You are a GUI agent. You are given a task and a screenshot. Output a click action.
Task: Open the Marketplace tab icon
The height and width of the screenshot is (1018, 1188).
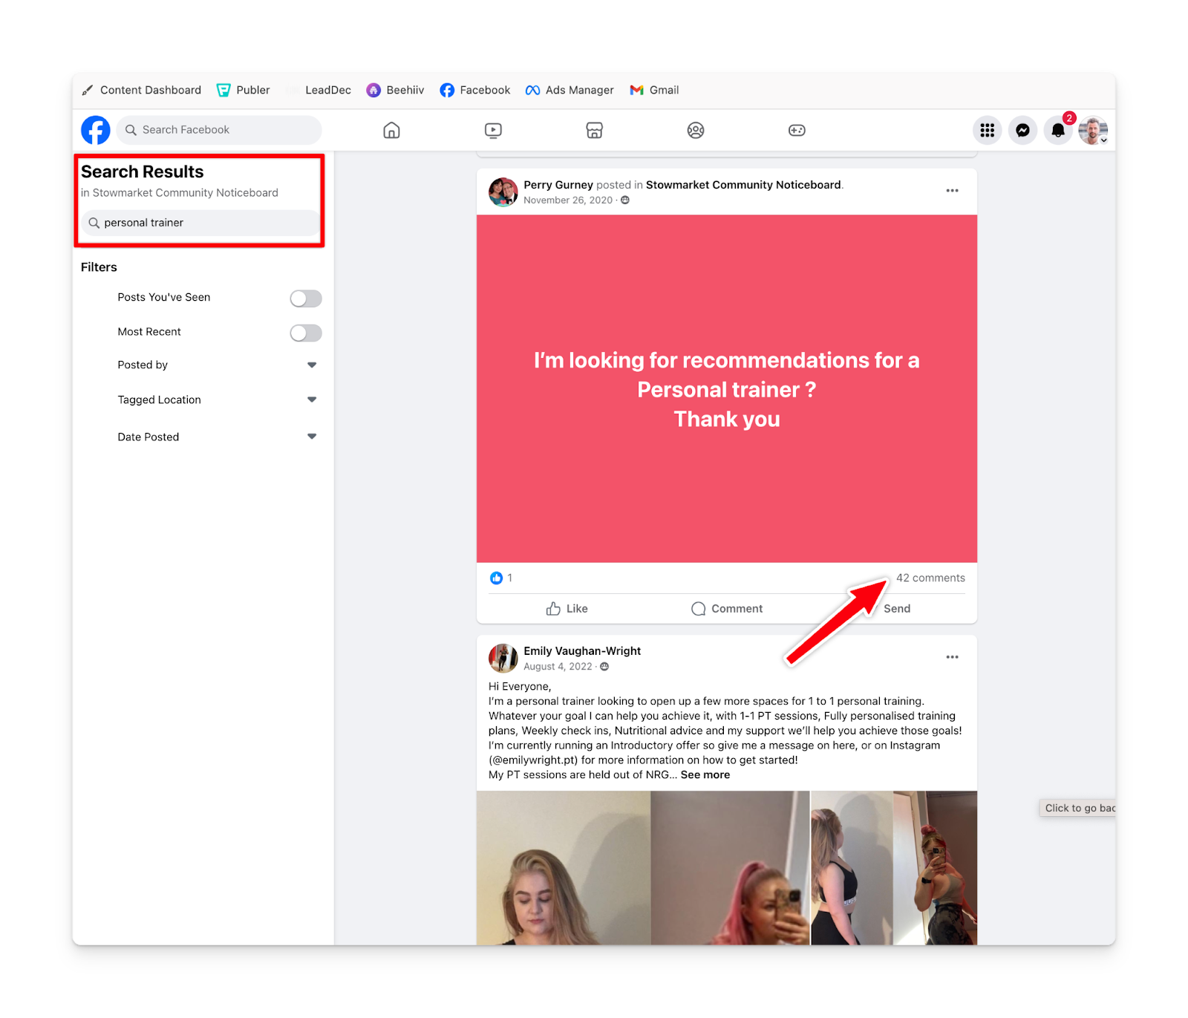594,131
